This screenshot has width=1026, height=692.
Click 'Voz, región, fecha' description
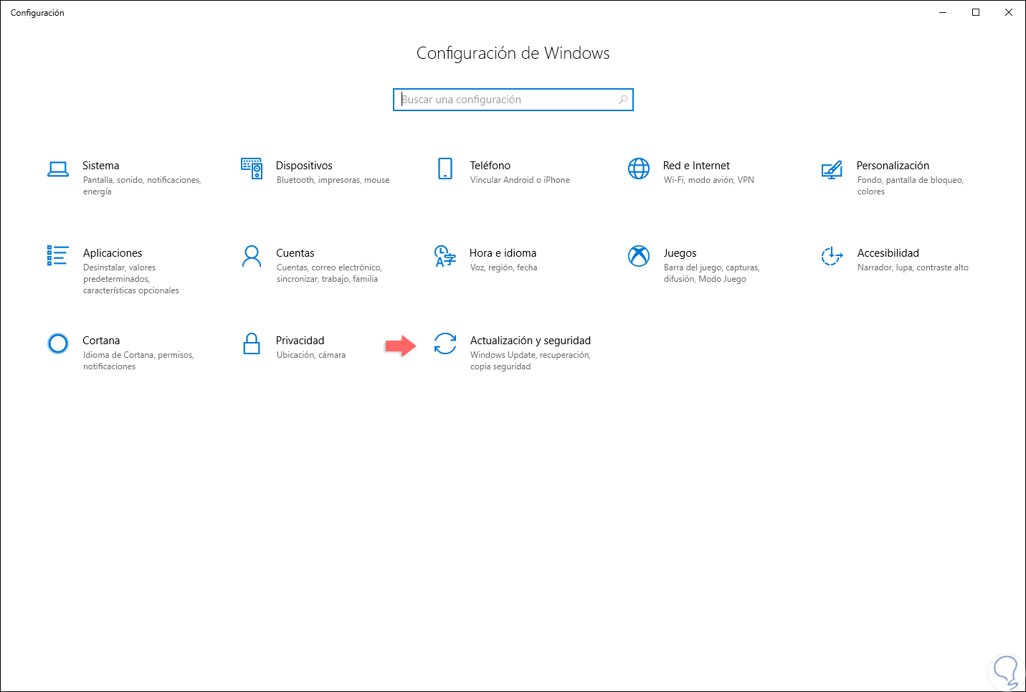pos(503,267)
